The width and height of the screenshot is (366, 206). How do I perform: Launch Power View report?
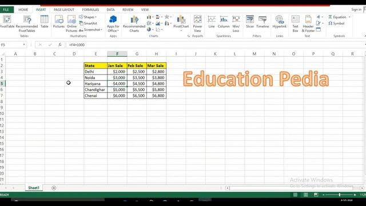click(x=197, y=23)
